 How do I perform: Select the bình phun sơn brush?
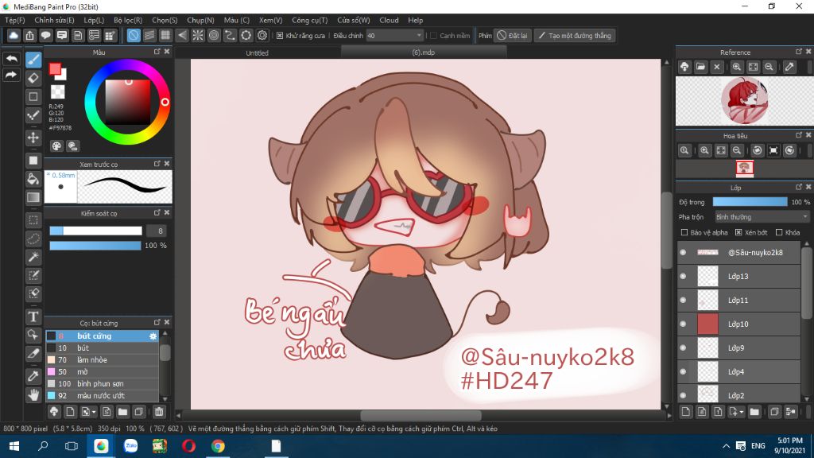tap(103, 384)
